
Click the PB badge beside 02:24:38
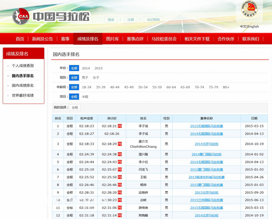pos(120,154)
